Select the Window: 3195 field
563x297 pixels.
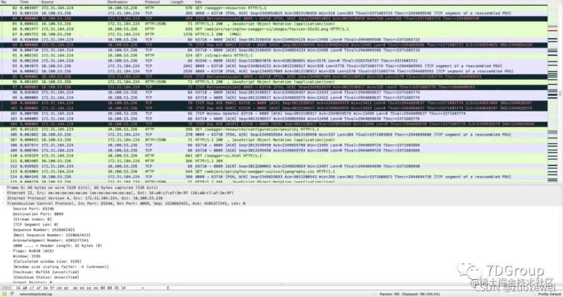tap(27, 256)
